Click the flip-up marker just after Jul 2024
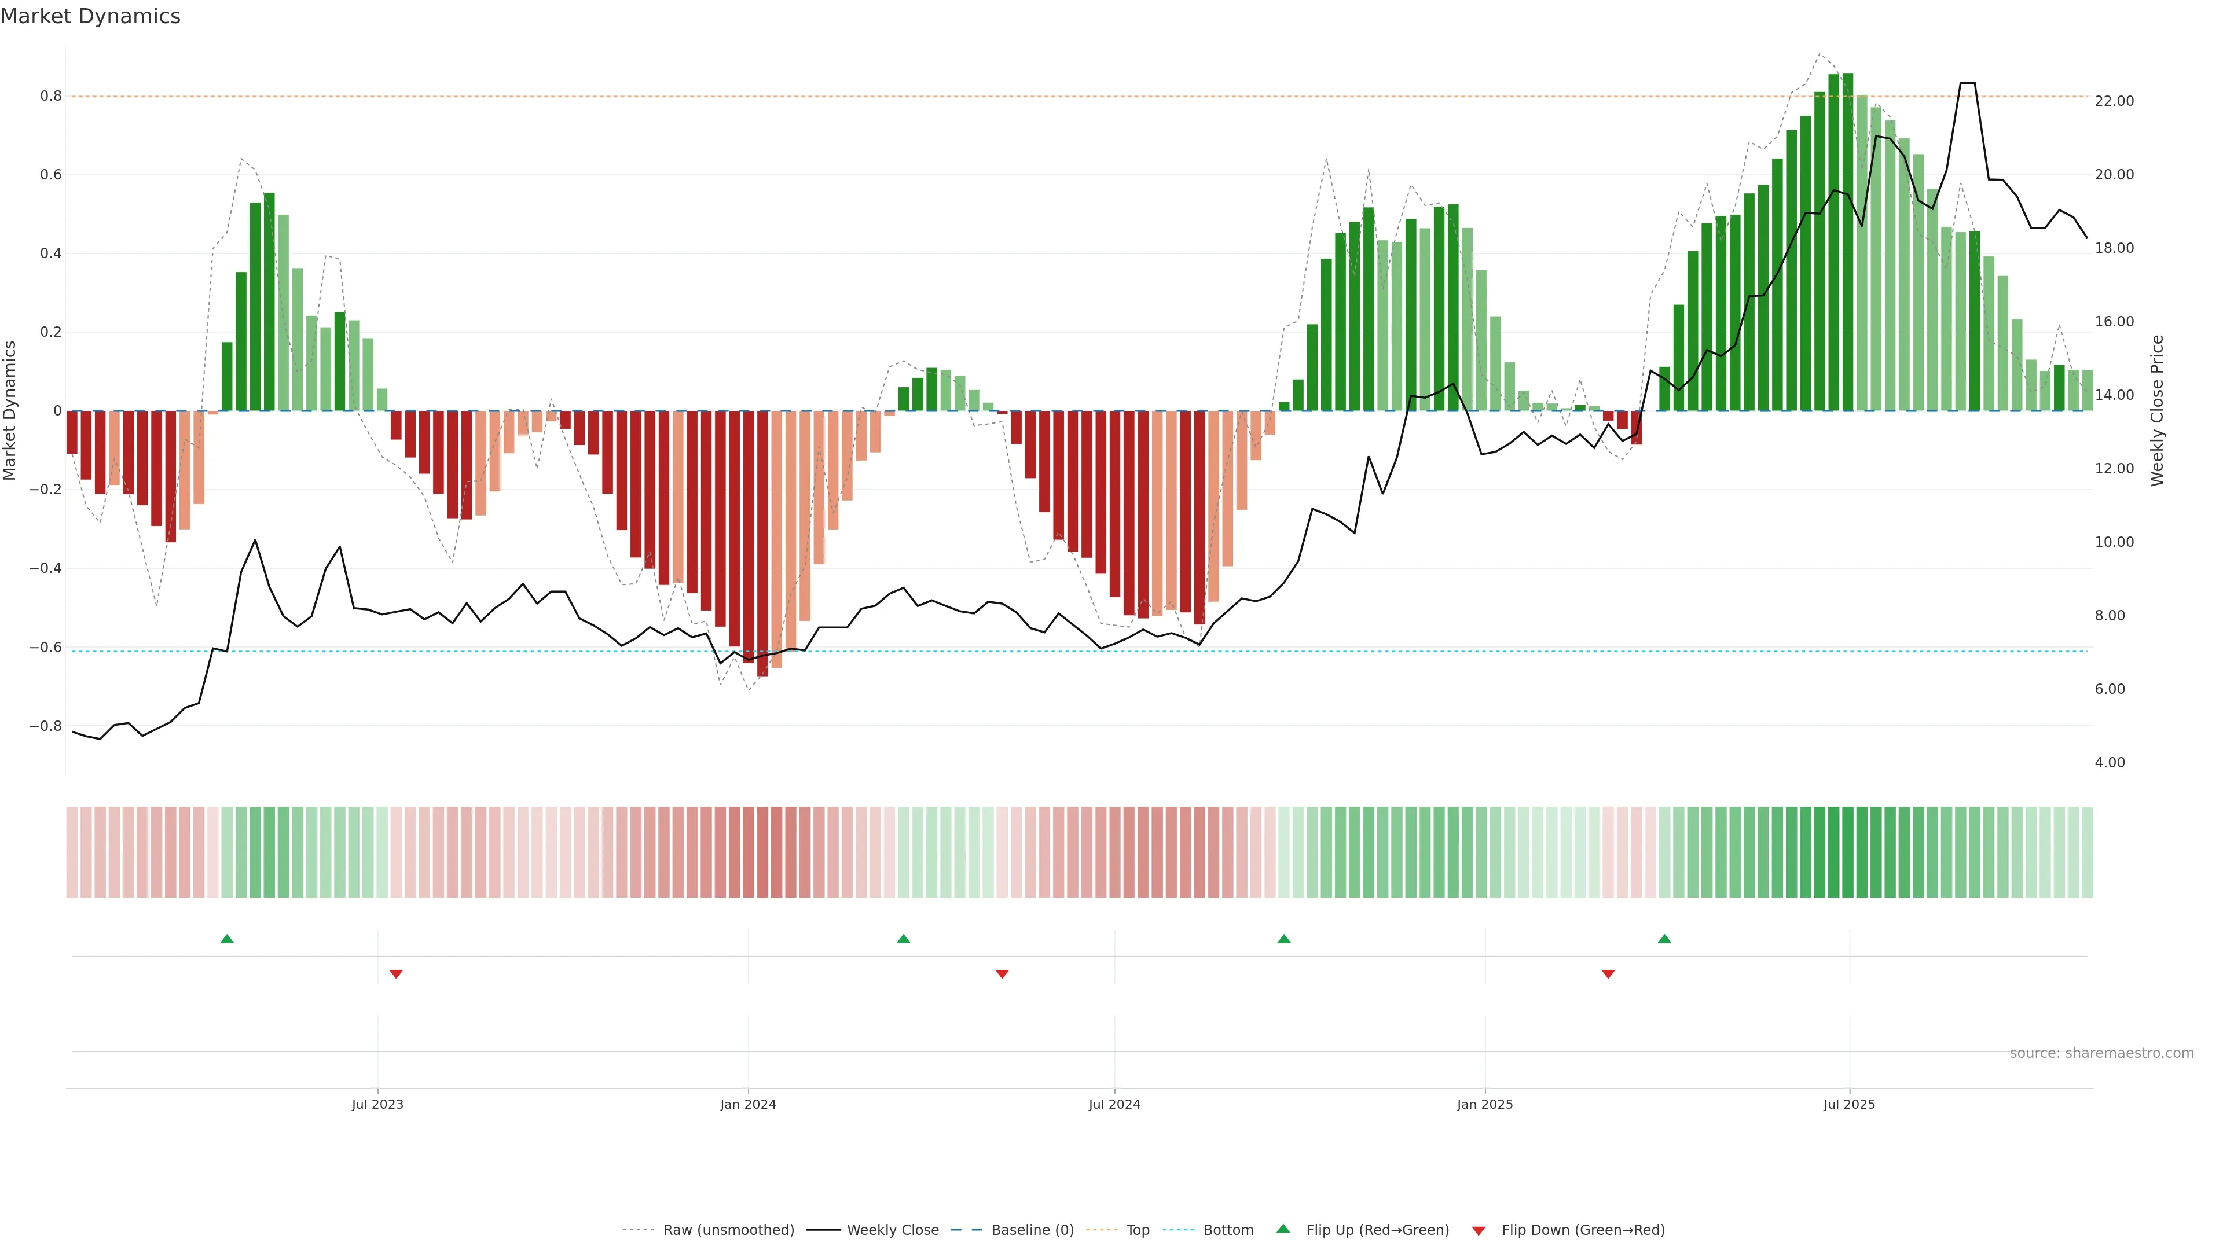Image resolution: width=2223 pixels, height=1250 pixels. (1284, 939)
